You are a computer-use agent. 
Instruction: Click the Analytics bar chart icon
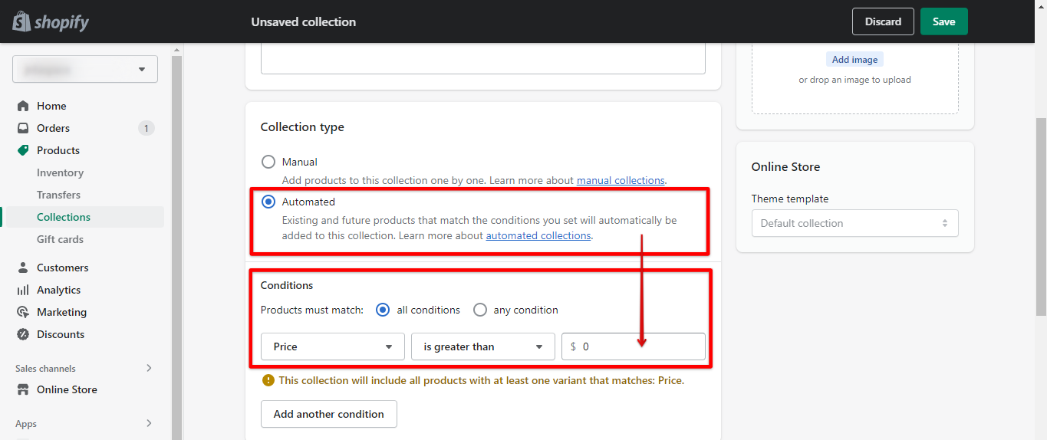pyautogui.click(x=23, y=290)
